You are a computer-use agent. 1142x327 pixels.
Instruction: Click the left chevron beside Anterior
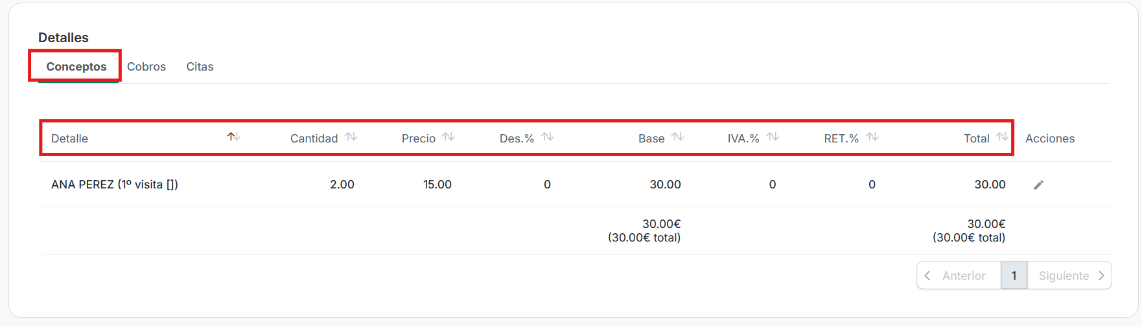[927, 276]
